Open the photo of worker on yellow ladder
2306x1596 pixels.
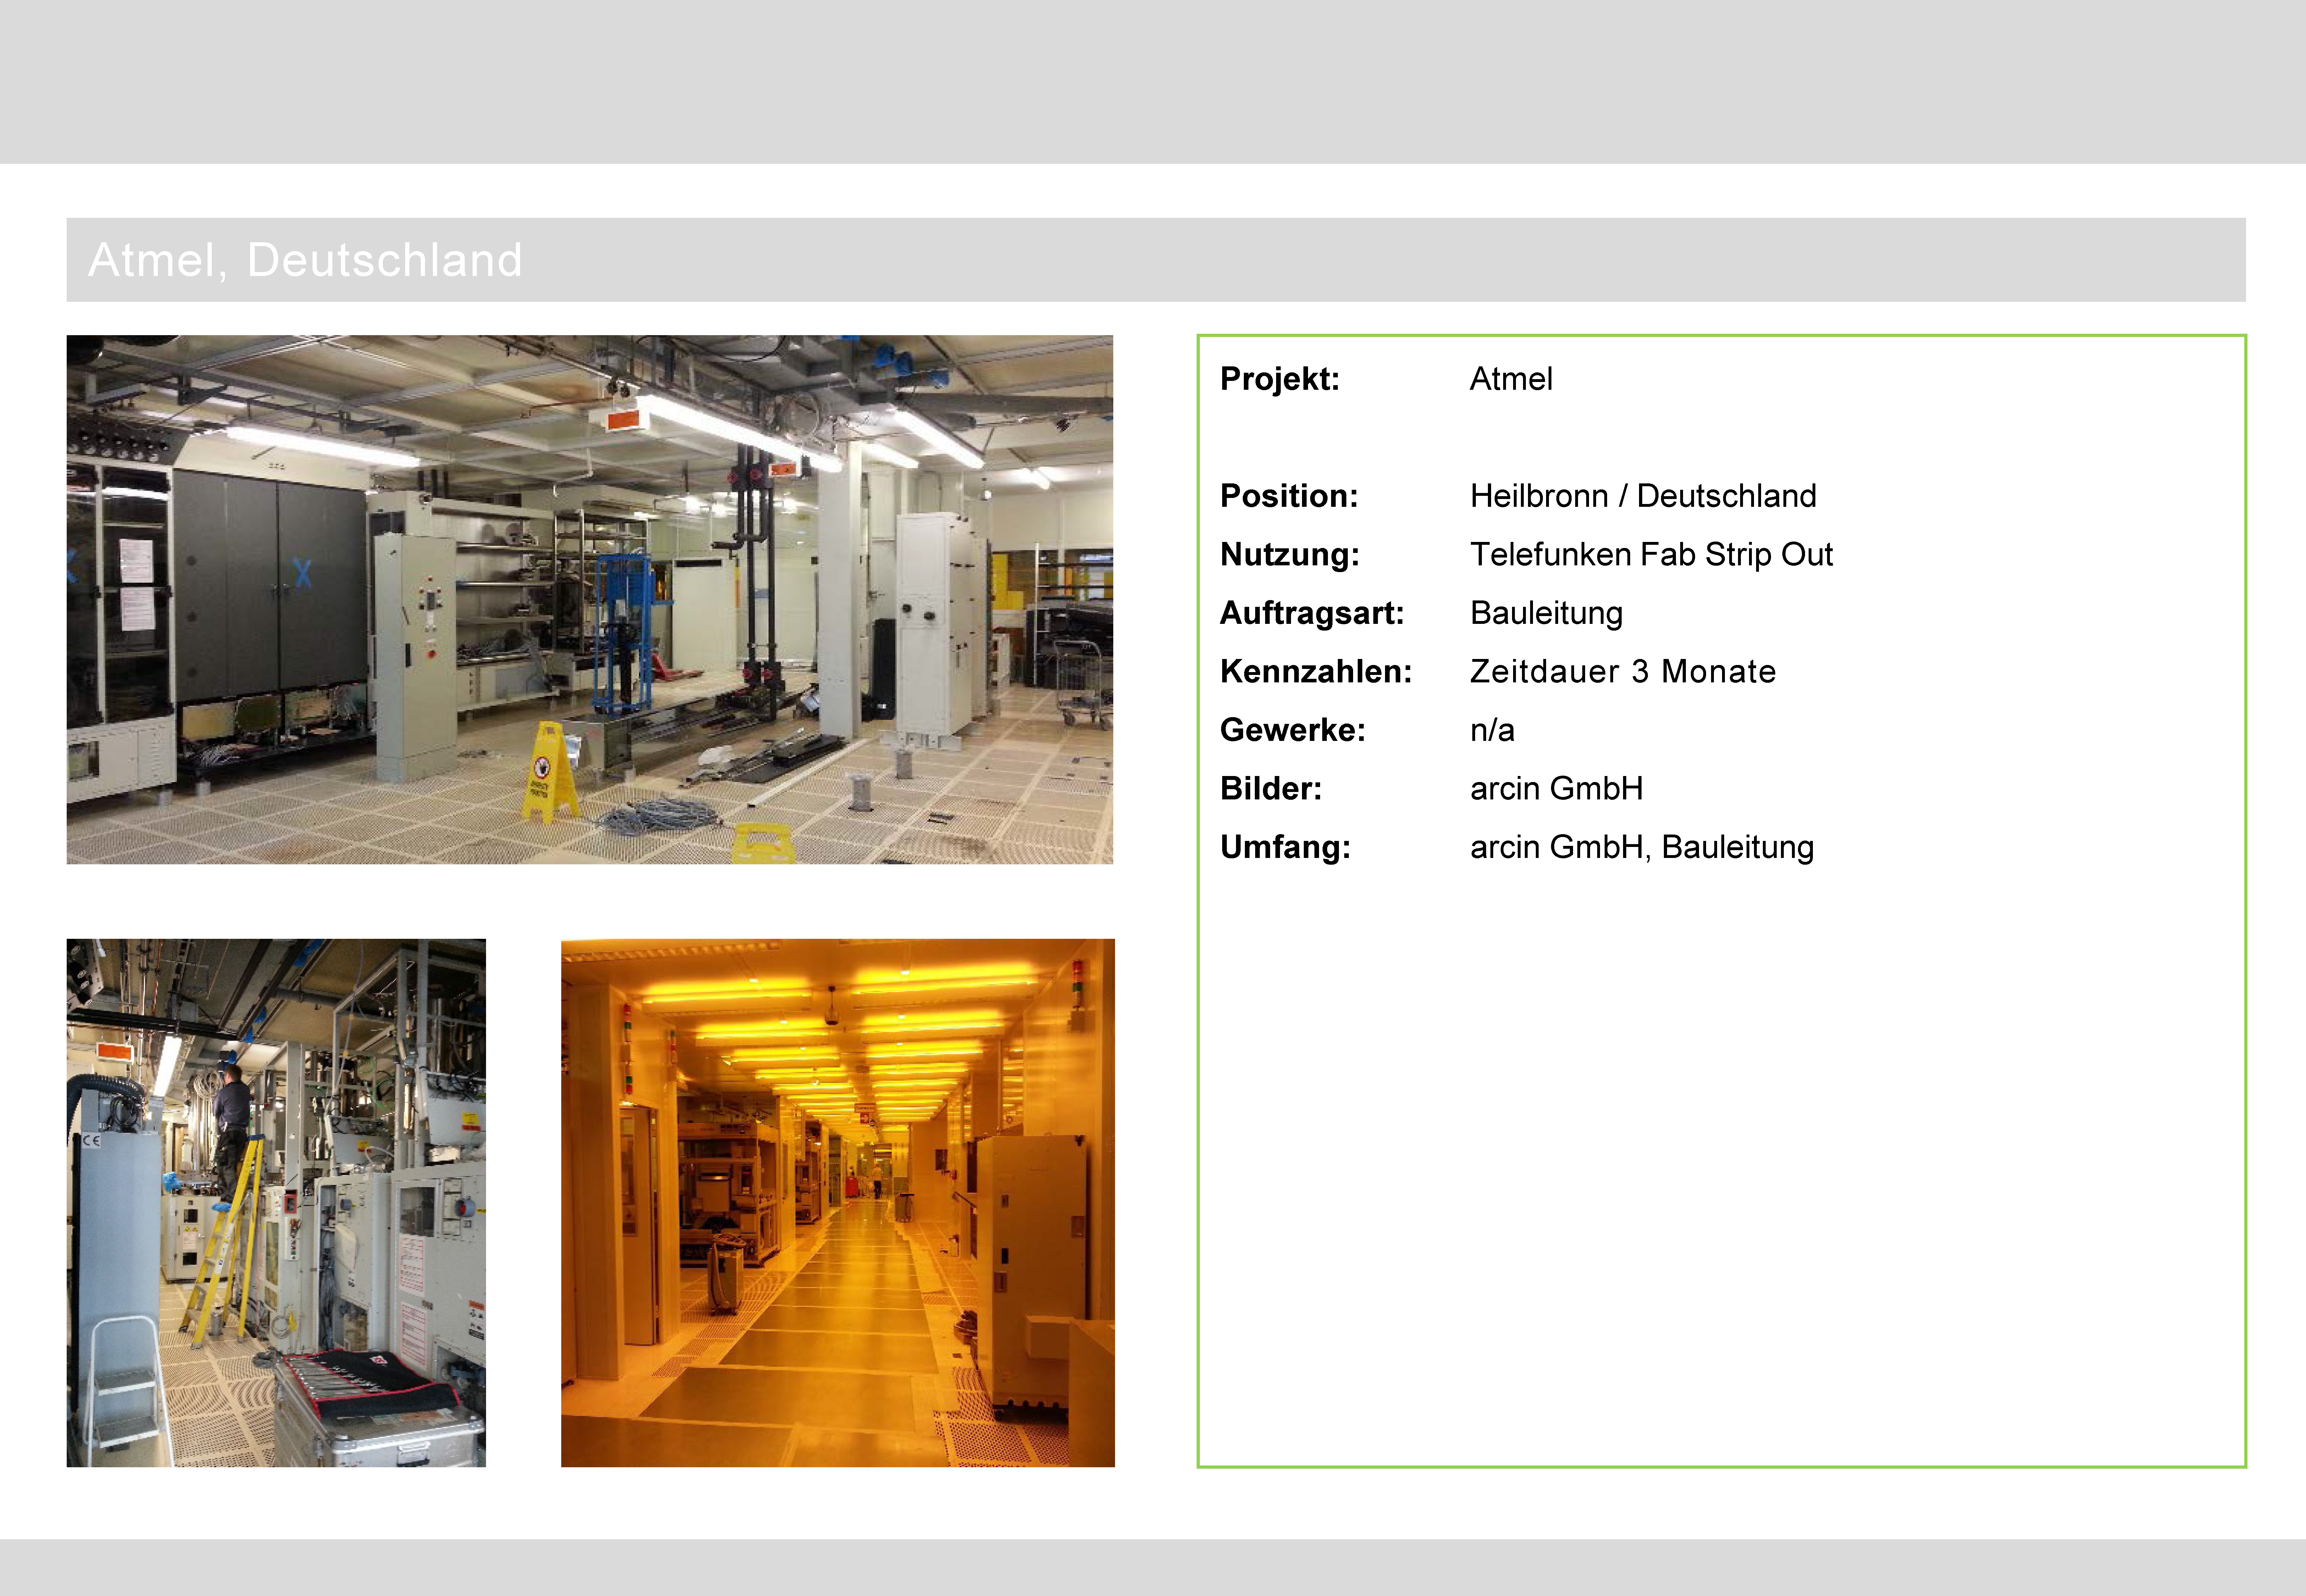coord(276,1203)
